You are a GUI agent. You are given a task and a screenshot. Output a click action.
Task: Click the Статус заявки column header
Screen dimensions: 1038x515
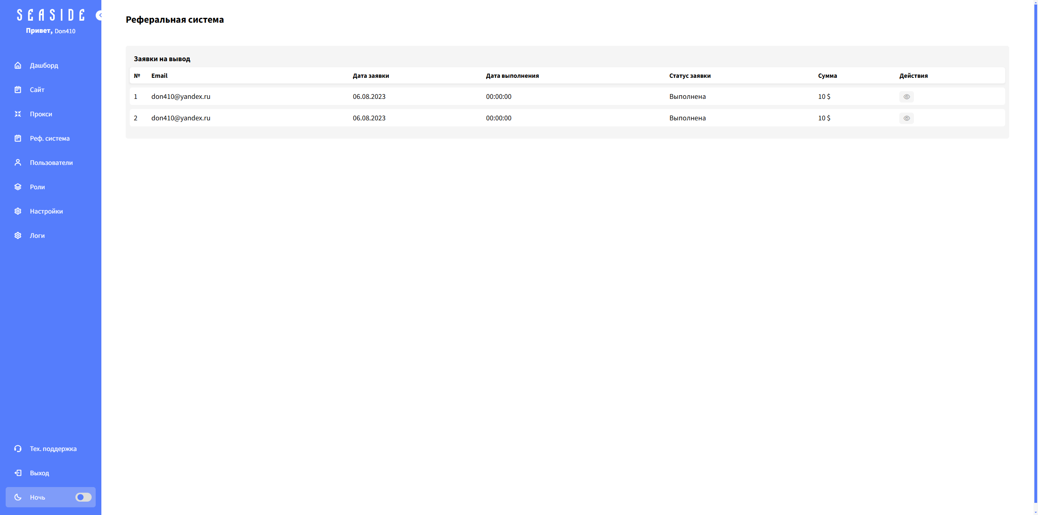pyautogui.click(x=690, y=76)
